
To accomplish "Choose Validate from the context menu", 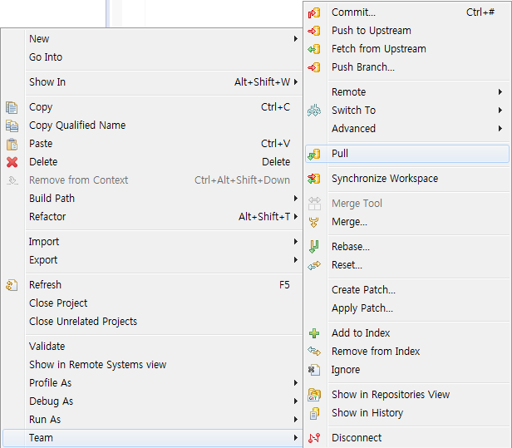I will click(47, 347).
